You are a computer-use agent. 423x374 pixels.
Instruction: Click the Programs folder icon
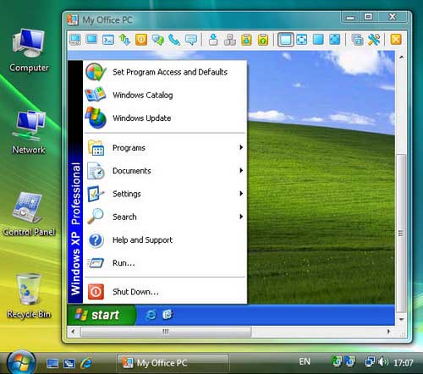point(96,148)
